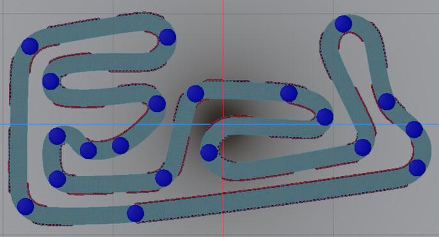This screenshot has width=439, height=237.
Task: Select the bottom-right corner control point
Action: pos(417,168)
